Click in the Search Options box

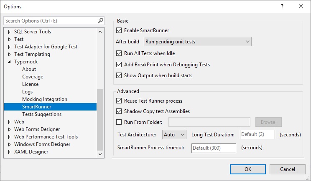click(x=50, y=20)
